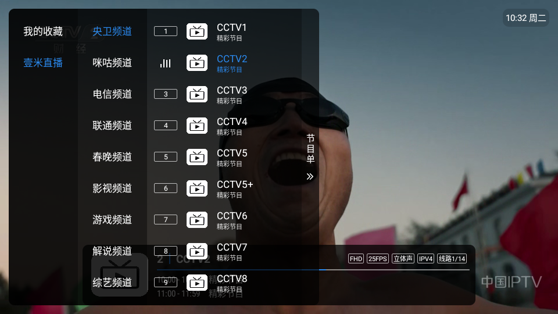Open the 游戏频道 category
Image resolution: width=558 pixels, height=314 pixels.
(112, 219)
